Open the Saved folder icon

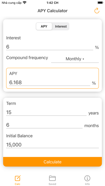tap(52, 178)
